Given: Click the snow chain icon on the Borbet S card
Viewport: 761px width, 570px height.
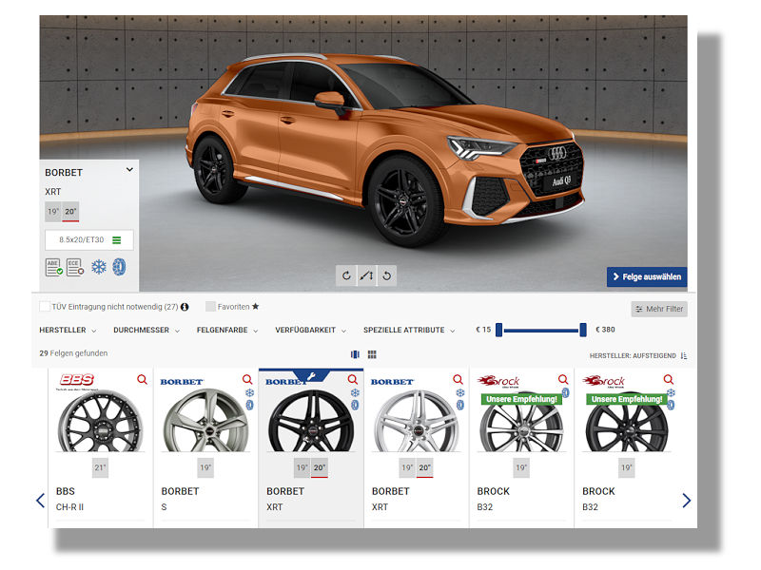Looking at the screenshot, I should (x=249, y=405).
